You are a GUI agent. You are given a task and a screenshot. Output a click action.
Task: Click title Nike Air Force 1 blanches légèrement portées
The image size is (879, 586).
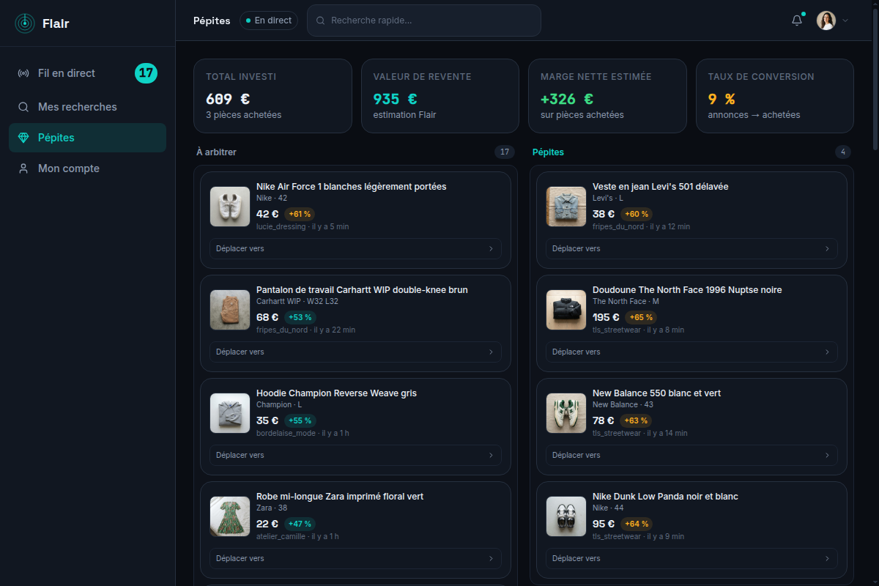tap(351, 187)
